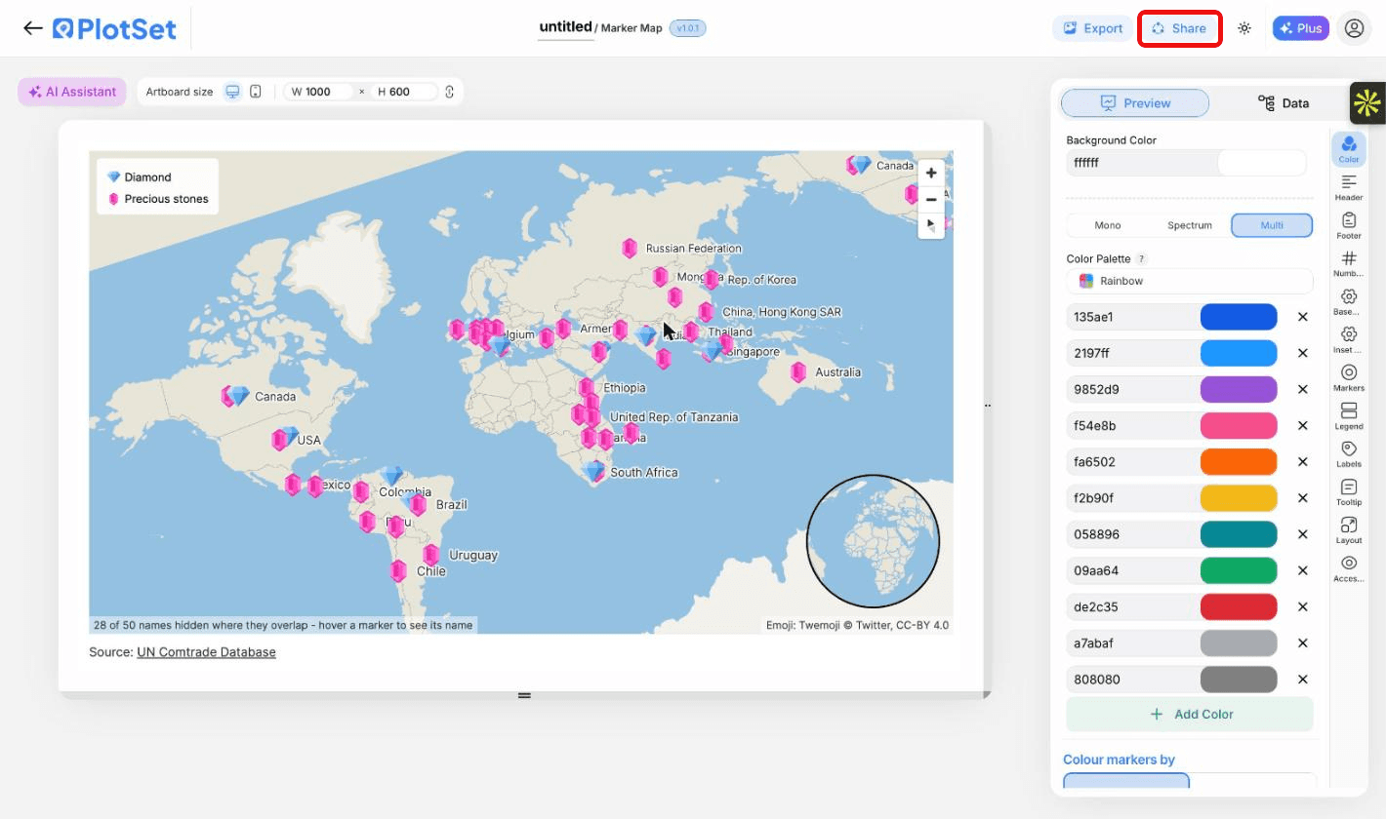1386x819 pixels.
Task: Zoom in on the map
Action: click(x=931, y=173)
